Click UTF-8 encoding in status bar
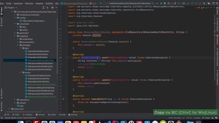Viewport: 219px width, 123px height. (189, 118)
